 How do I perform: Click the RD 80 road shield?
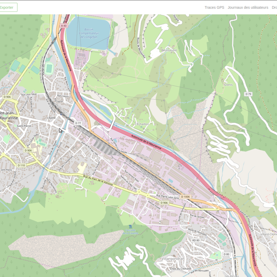196,240
